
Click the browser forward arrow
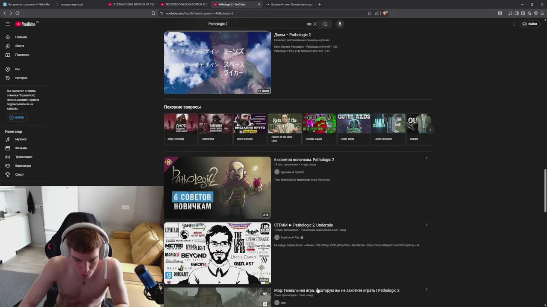tap(11, 13)
